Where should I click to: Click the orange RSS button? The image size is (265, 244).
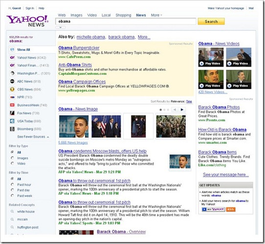pos(231,209)
